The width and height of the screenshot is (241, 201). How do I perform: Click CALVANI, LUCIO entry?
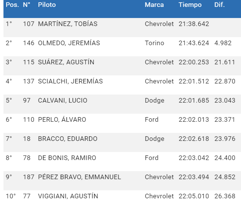pos(63,100)
